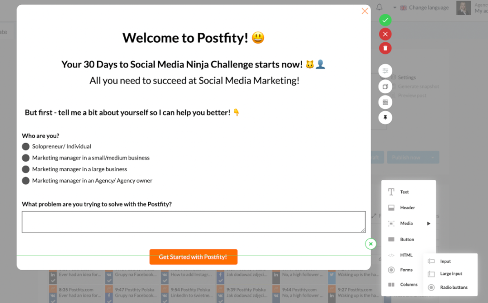Click the duplicate copy icon
Viewport: 488px width, 303px height.
point(385,87)
